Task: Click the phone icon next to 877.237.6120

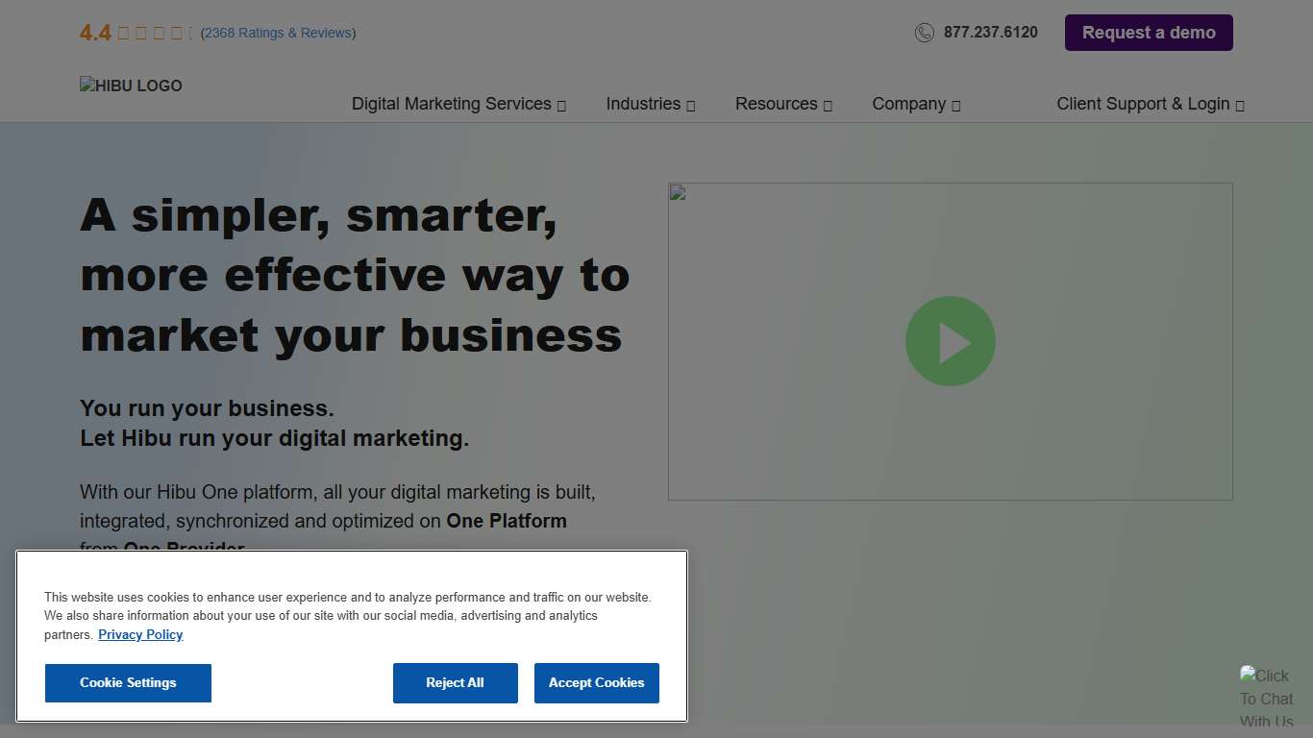Action: pos(924,32)
